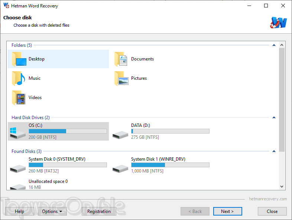Select the 'Pictures' label
The width and height of the screenshot is (292, 220).
(139, 78)
